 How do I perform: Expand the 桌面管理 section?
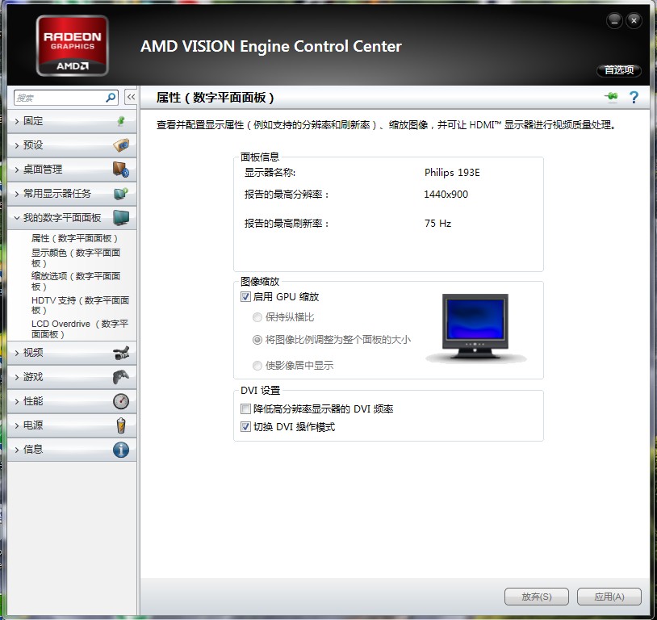[x=72, y=170]
